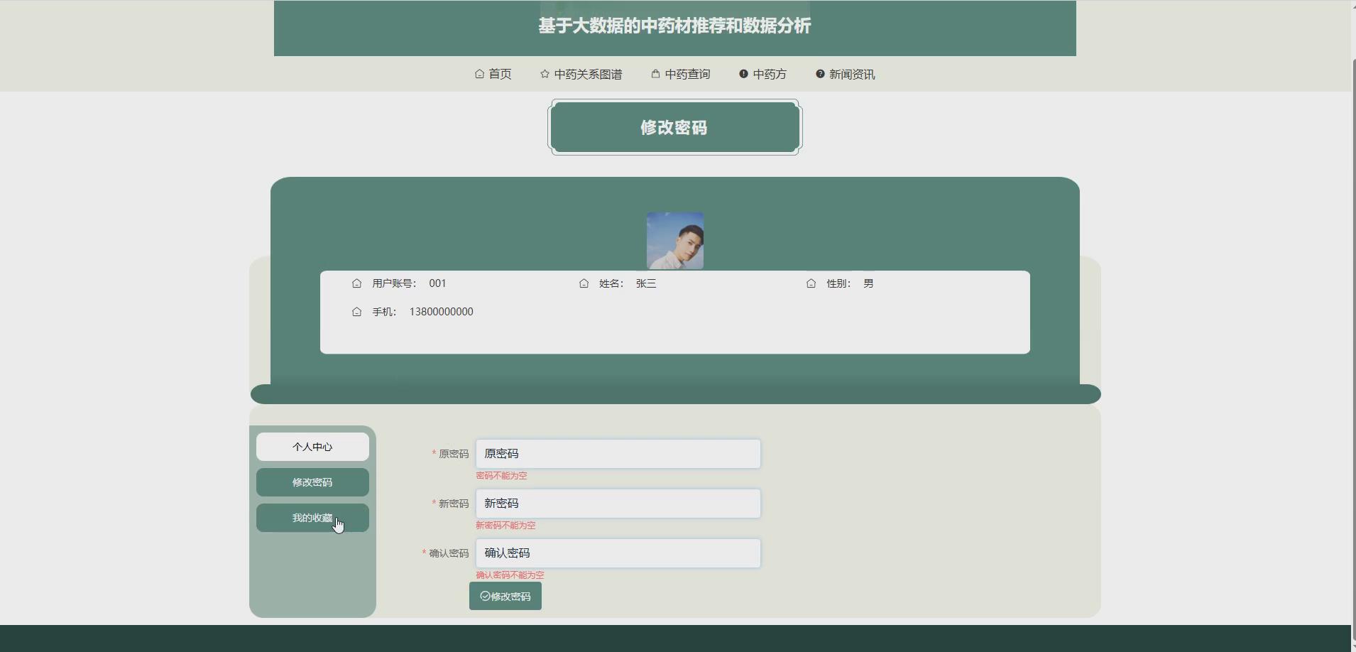
Task: Select 修改密码 in the sidebar
Action: click(x=312, y=482)
